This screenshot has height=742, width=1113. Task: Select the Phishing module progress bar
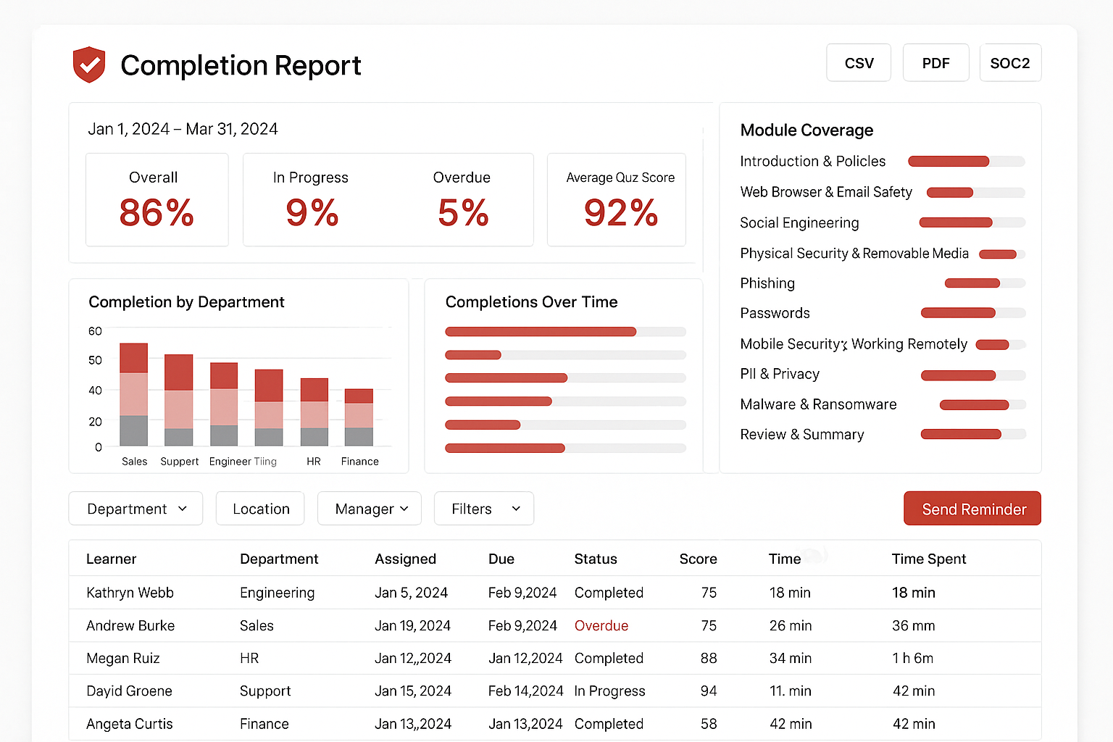[985, 283]
